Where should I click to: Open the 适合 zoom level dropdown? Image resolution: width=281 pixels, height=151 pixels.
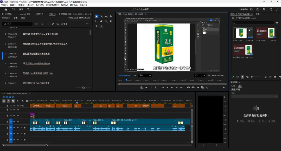click(x=145, y=75)
